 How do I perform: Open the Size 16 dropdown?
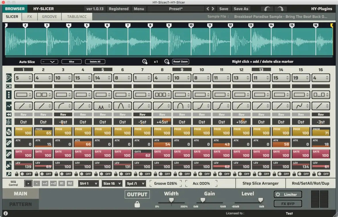pyautogui.click(x=112, y=183)
